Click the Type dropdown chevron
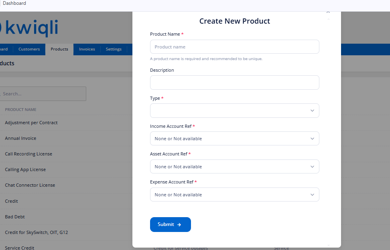390x250 pixels. pos(312,111)
